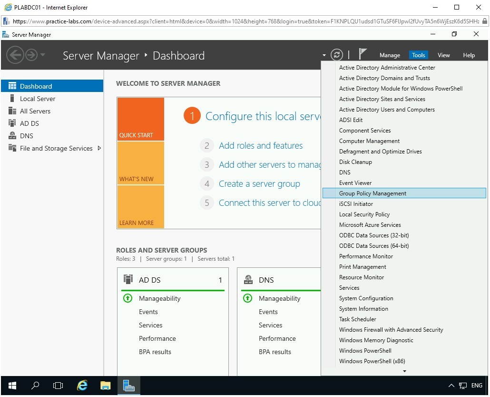The width and height of the screenshot is (490, 397).
Task: Select Dashboard in the left navigation pane
Action: 52,86
